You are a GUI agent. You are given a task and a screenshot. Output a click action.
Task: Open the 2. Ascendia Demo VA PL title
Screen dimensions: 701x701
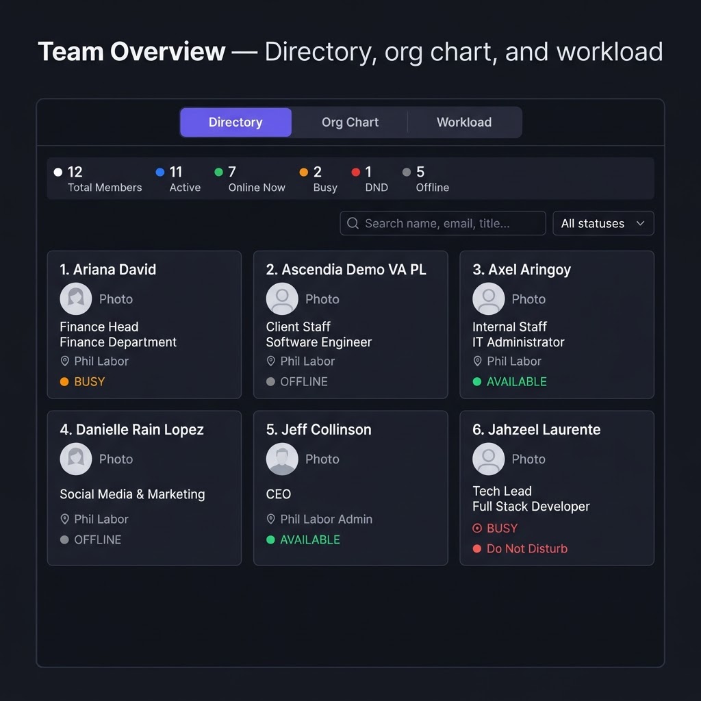click(346, 270)
